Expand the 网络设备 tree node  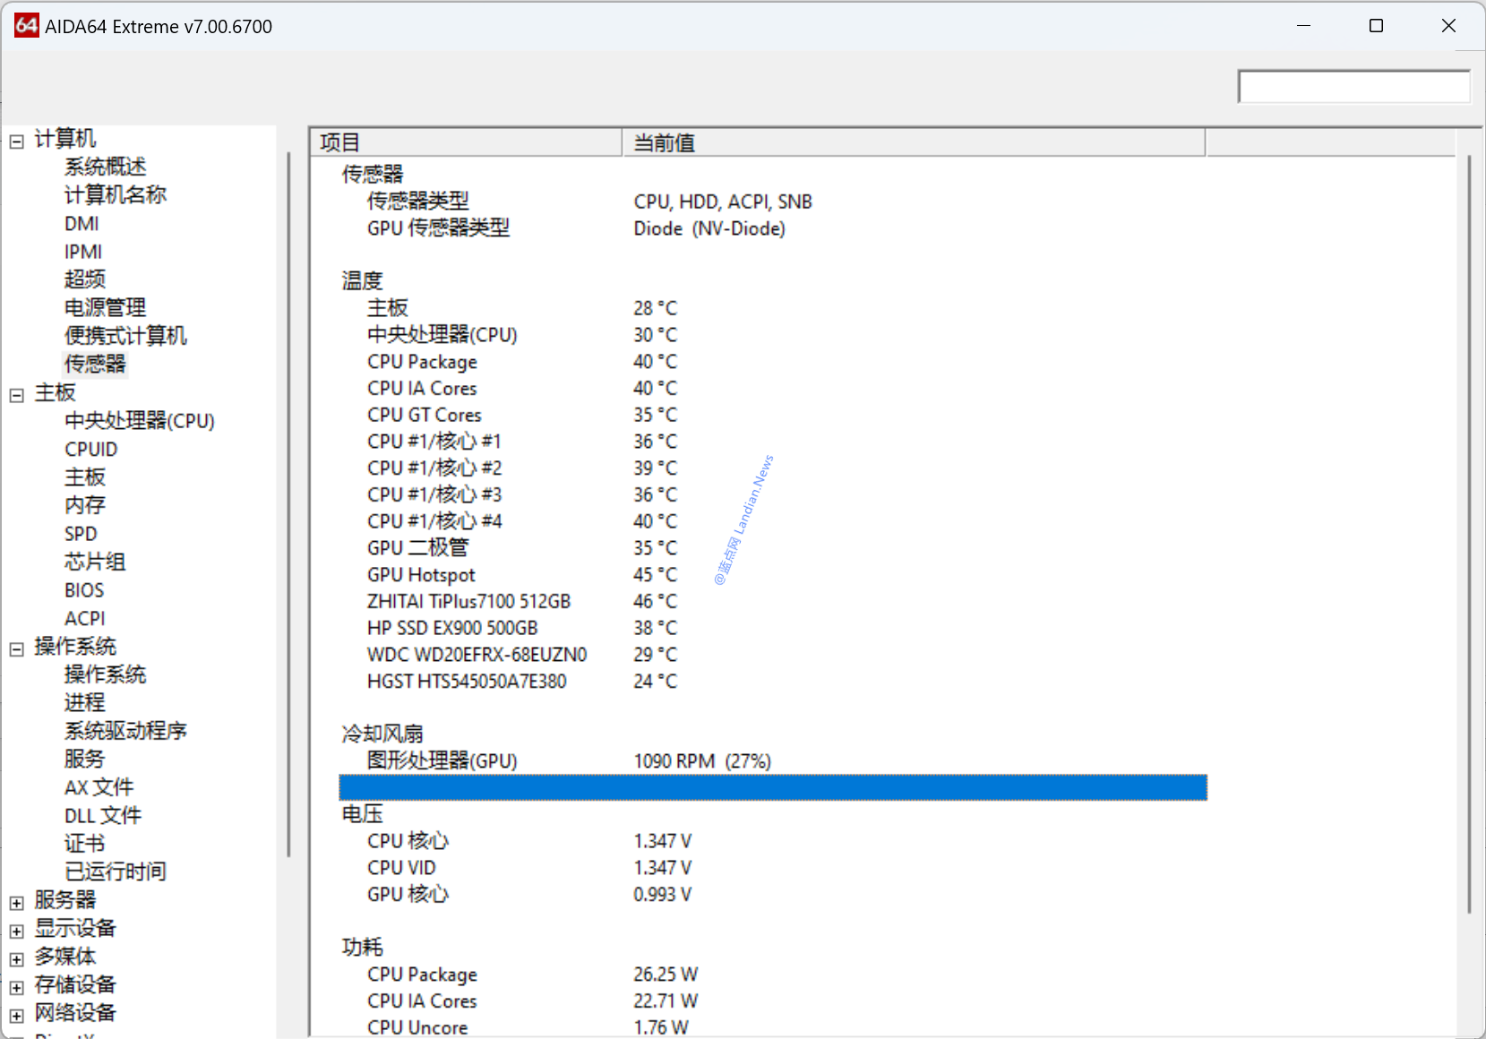pyautogui.click(x=16, y=1016)
